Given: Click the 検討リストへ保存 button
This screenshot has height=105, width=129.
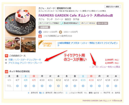Looking at the screenshot, I should point(112,7).
